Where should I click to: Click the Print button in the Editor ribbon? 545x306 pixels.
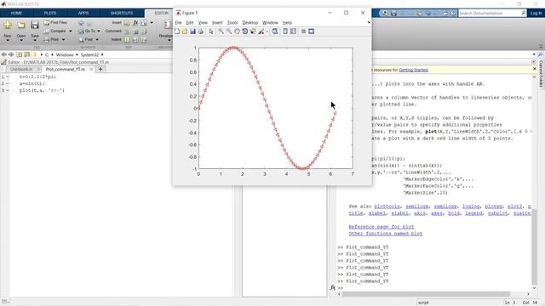(x=52, y=40)
